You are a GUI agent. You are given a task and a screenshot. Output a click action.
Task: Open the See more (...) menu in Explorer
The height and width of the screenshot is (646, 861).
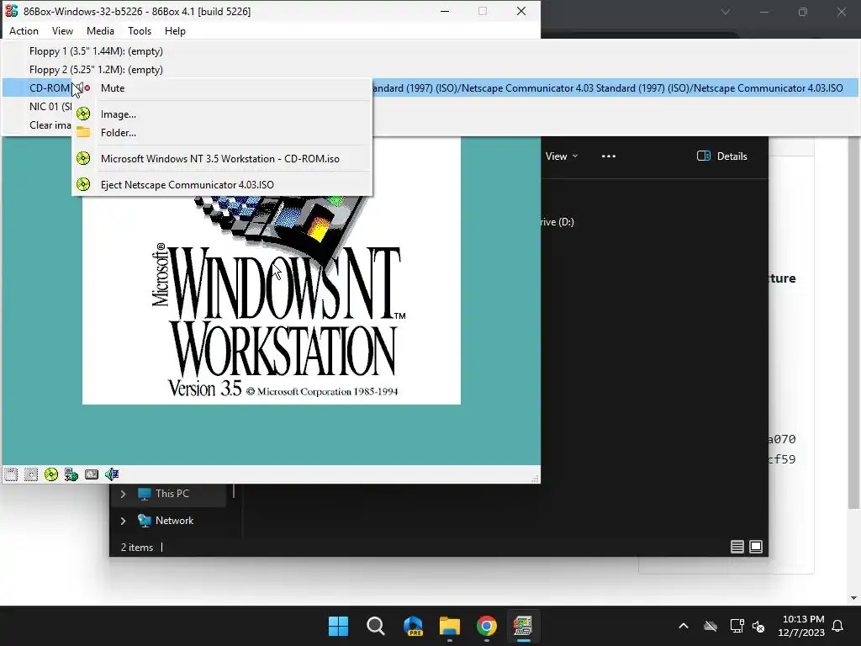(x=609, y=156)
